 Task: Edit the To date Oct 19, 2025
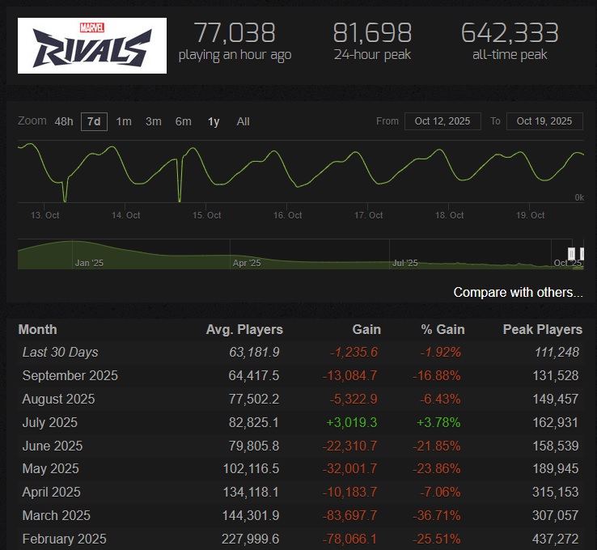click(x=544, y=121)
